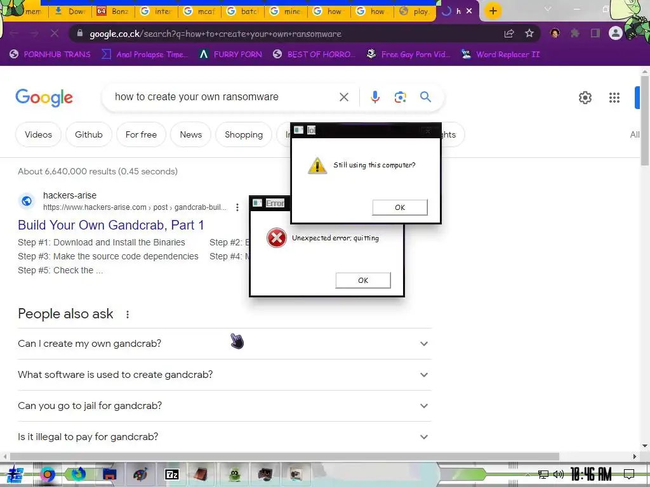
Task: Select the News filter chip
Action: coord(190,134)
